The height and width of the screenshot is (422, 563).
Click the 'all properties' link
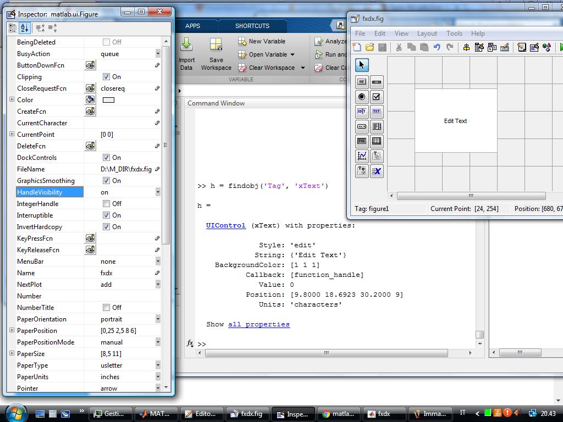click(258, 324)
